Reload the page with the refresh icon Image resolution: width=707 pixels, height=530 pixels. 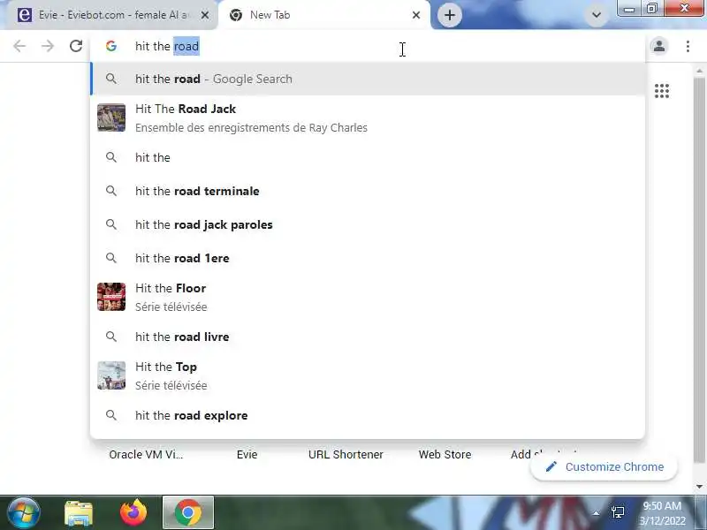click(76, 46)
